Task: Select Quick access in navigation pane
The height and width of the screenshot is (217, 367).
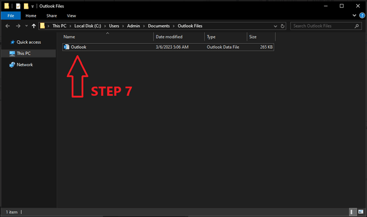Action: point(28,42)
